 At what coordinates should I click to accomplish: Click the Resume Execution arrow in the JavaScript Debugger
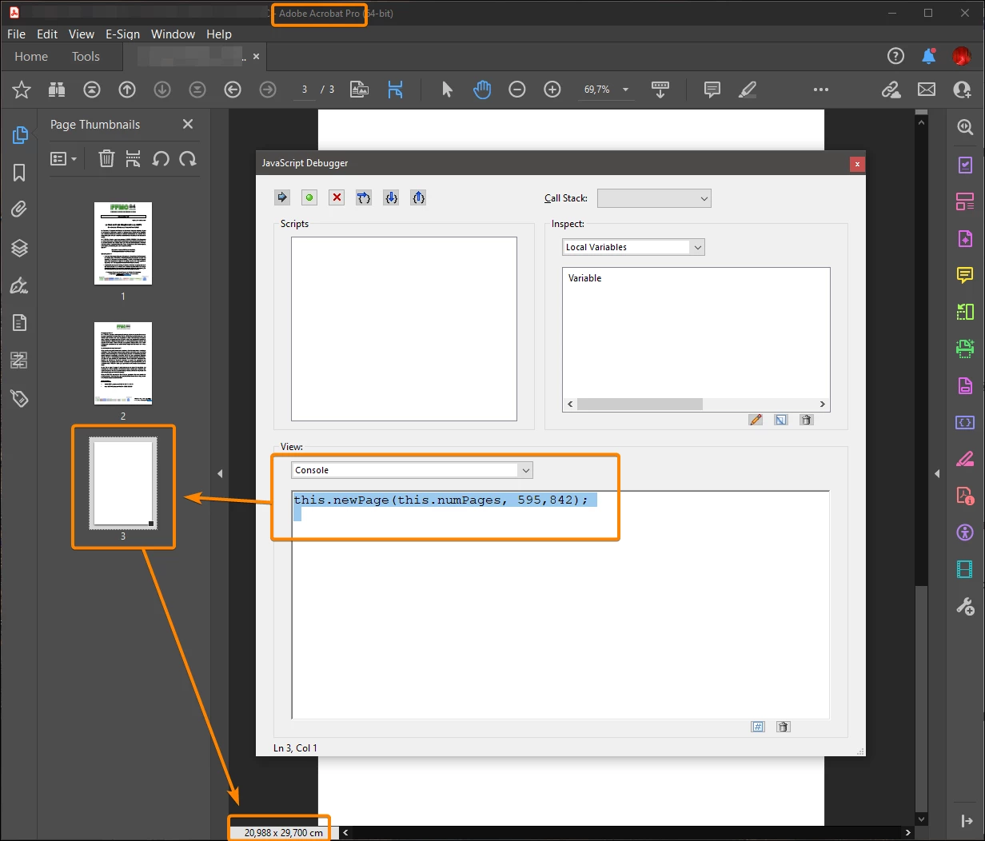click(x=282, y=197)
